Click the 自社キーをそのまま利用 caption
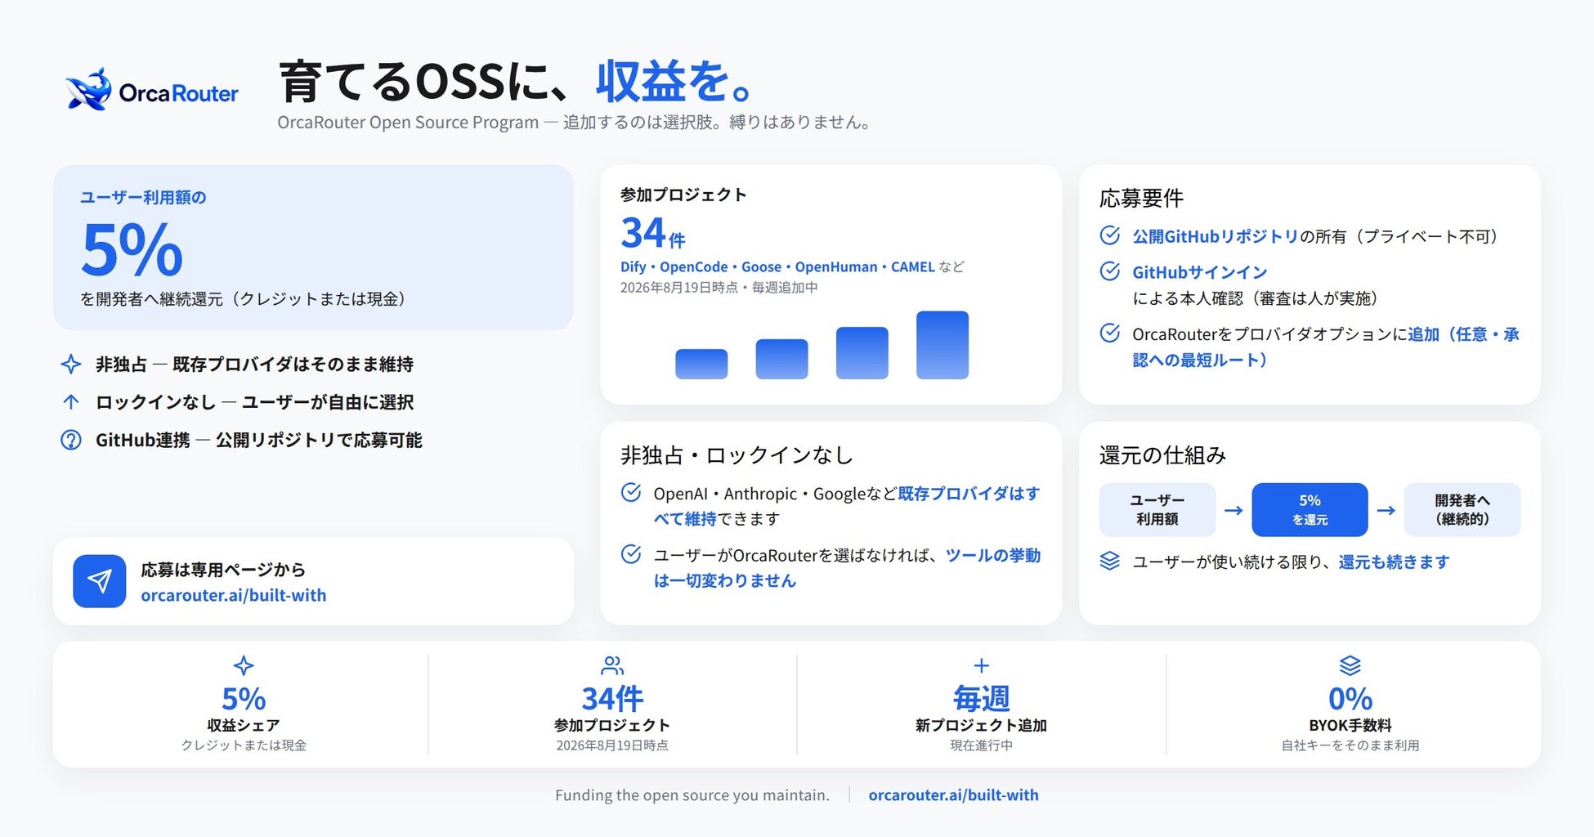1594x837 pixels. pos(1350,745)
